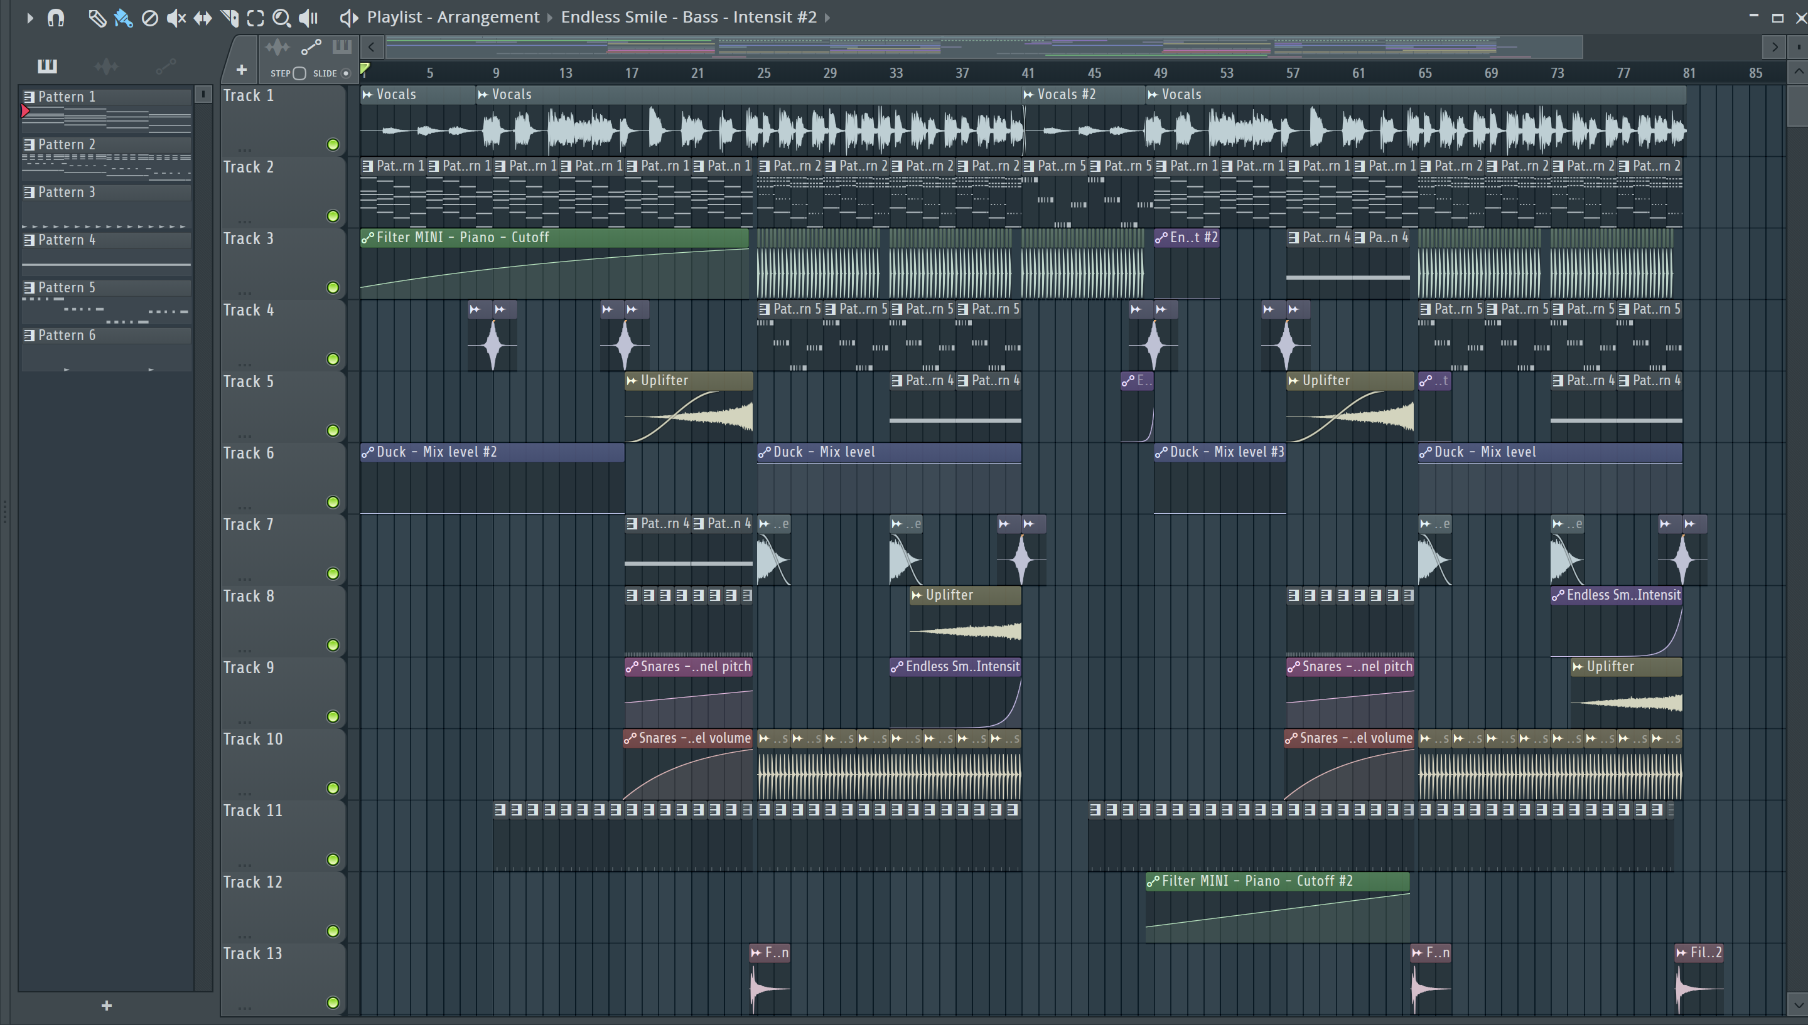Maximize the playlist window
Image resolution: width=1808 pixels, height=1025 pixels.
tap(1778, 18)
